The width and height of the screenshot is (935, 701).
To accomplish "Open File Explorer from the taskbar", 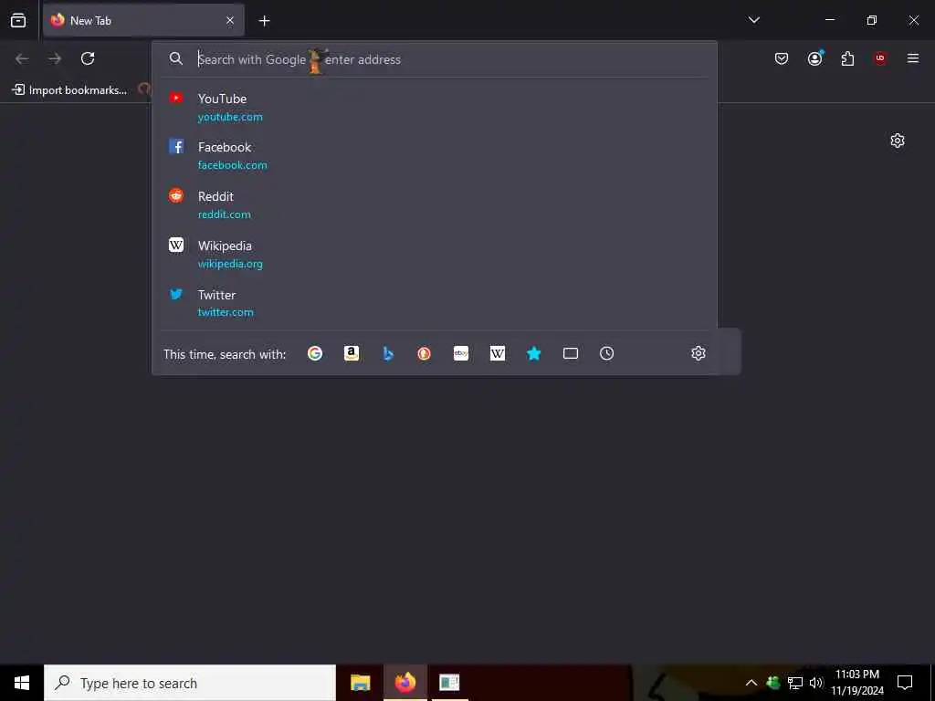I will pyautogui.click(x=360, y=683).
